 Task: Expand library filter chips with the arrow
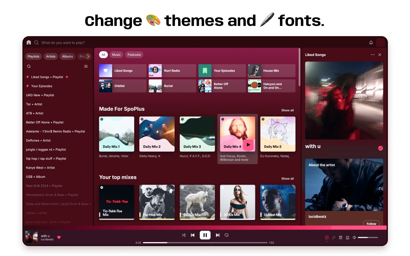(x=88, y=56)
